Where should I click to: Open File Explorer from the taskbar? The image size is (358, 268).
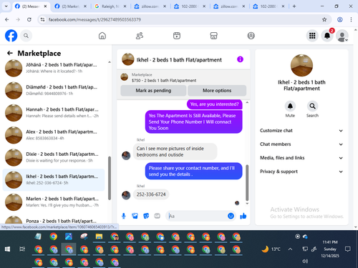[x=99, y=237]
